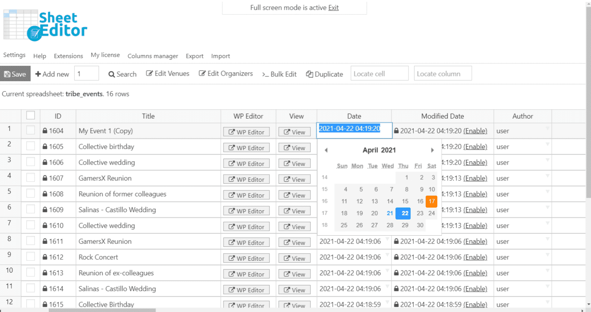This screenshot has height=312, width=591.
Task: Click the lock icon beside ID 1610
Action: click(x=45, y=226)
